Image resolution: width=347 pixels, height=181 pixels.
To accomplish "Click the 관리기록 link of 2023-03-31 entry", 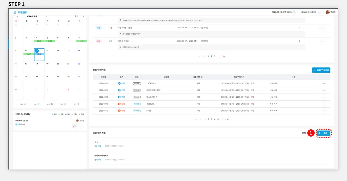I will click(97, 160).
